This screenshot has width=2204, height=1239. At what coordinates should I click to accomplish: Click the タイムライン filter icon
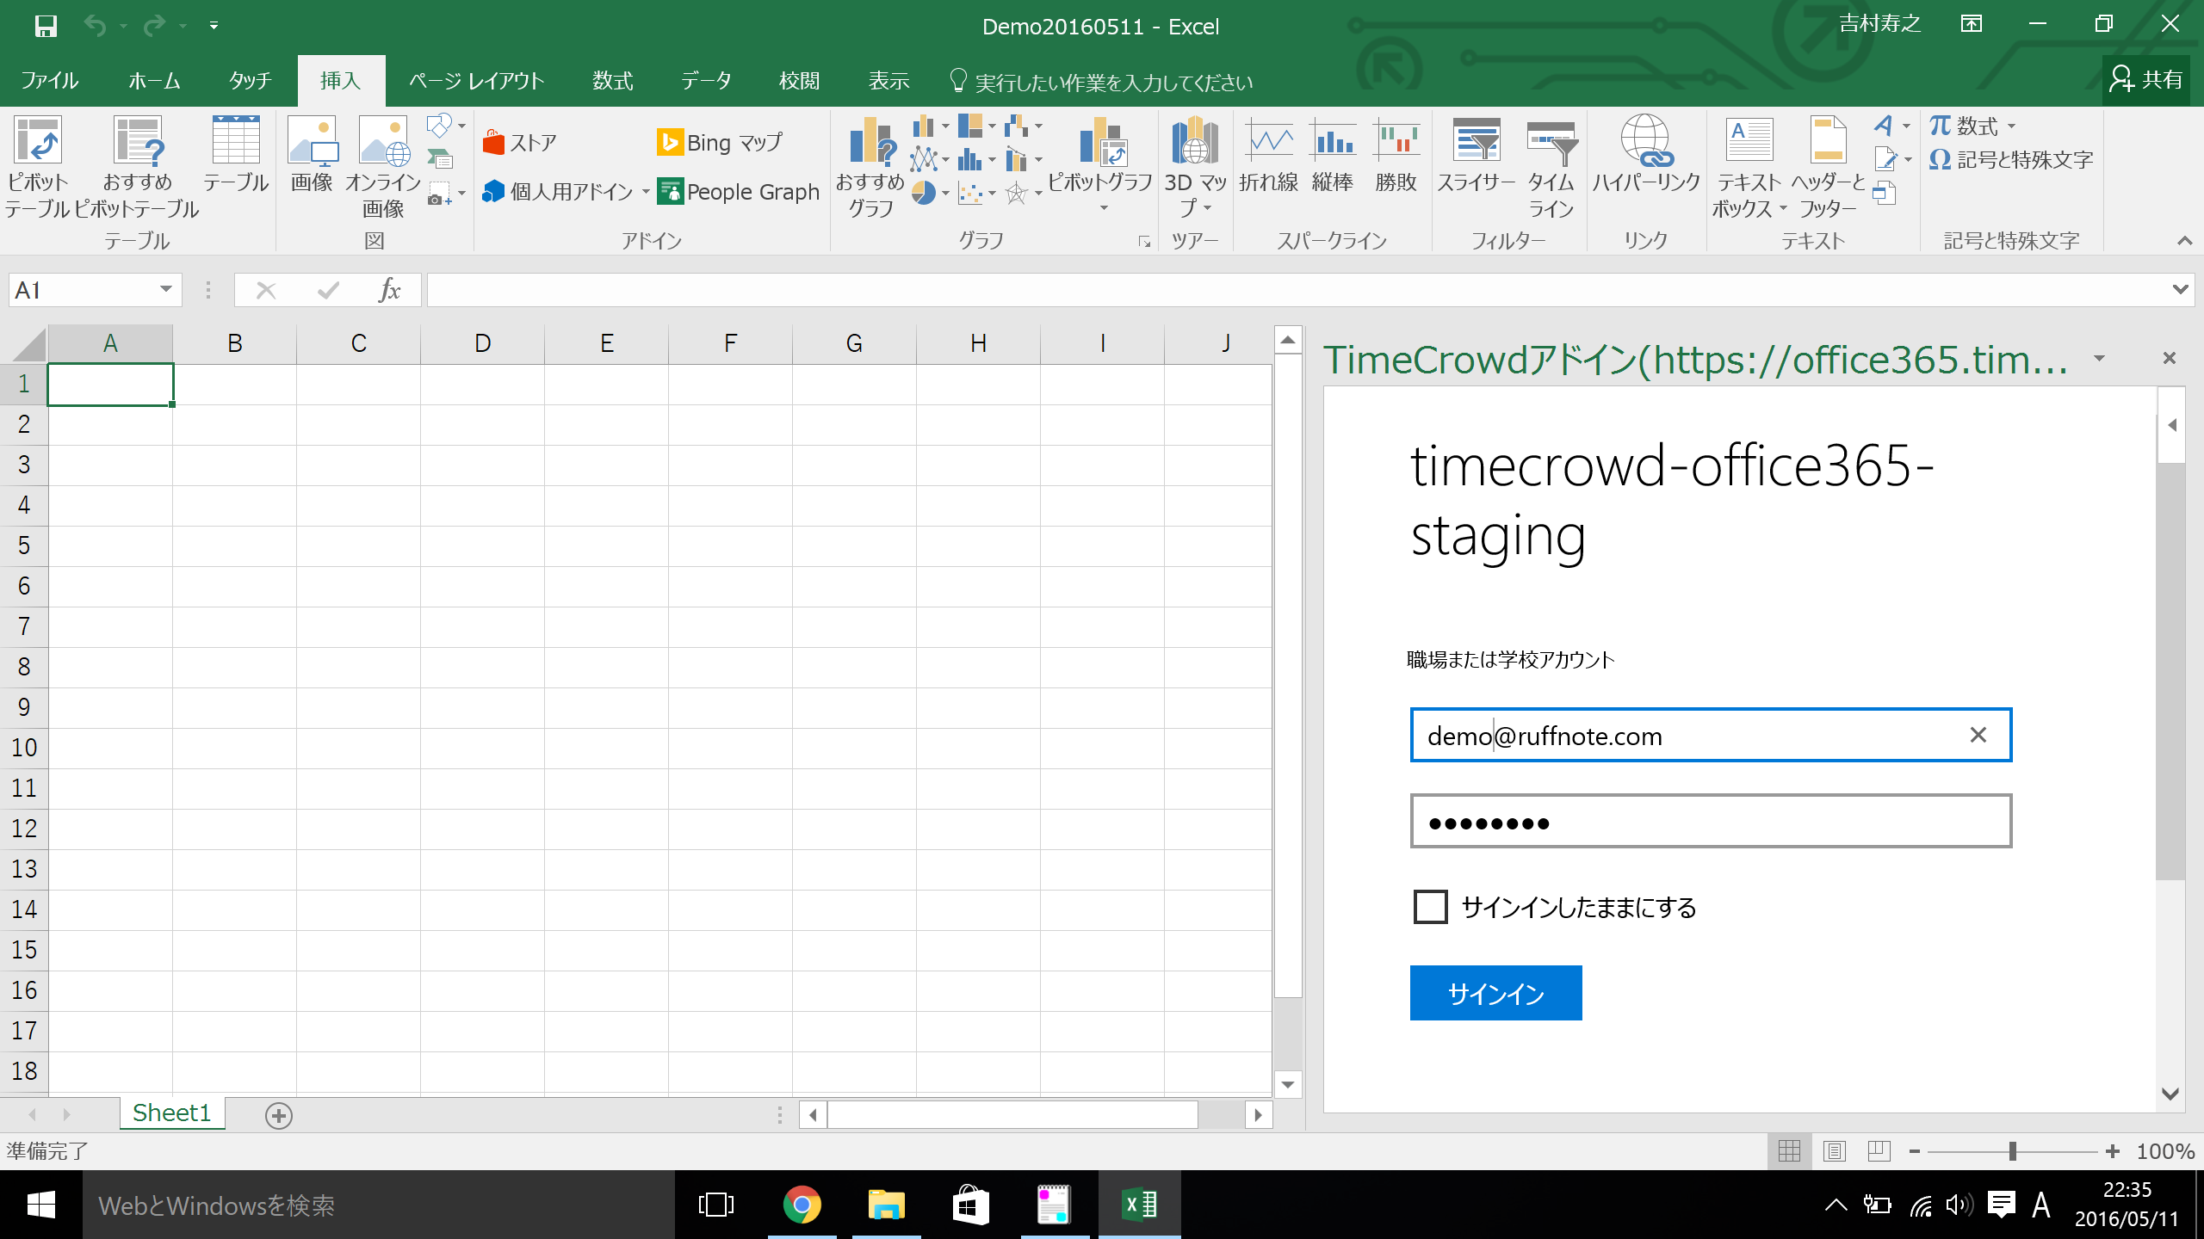point(1551,167)
